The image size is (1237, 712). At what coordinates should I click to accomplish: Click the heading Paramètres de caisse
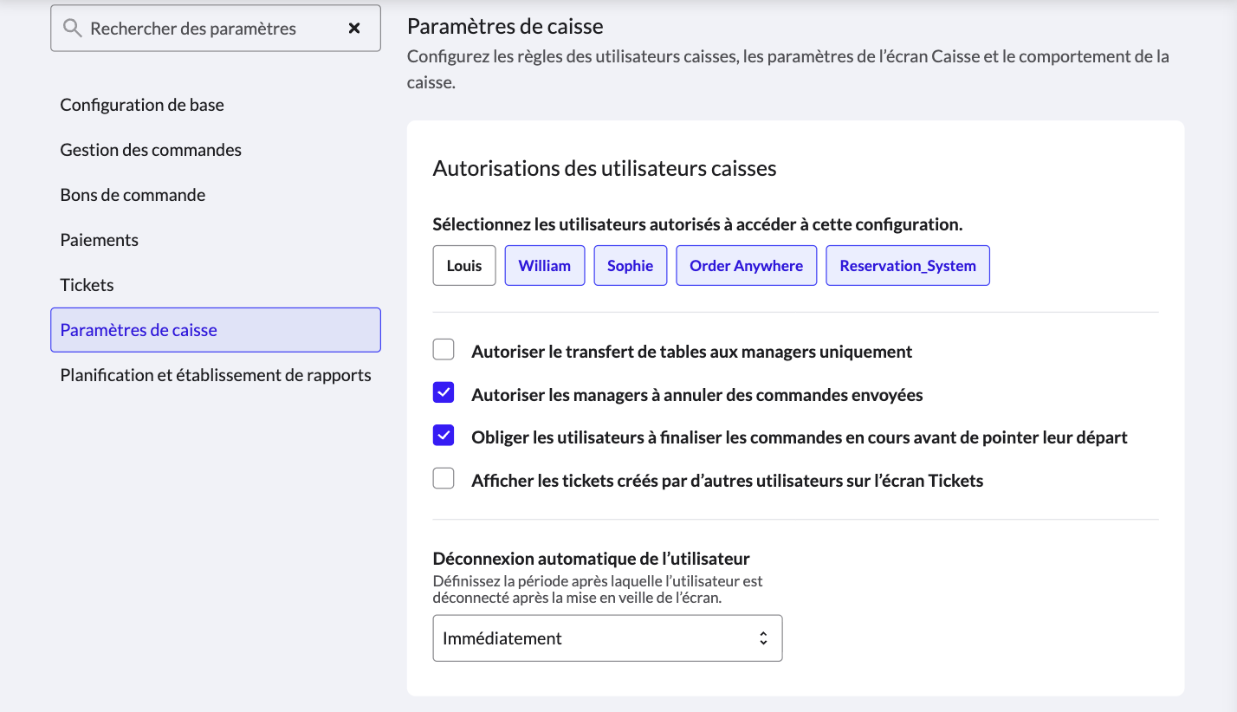[x=505, y=27]
